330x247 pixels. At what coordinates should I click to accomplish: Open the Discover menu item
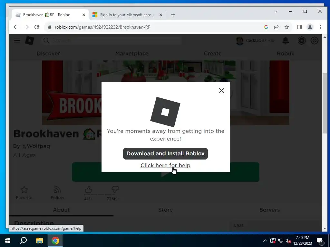(x=48, y=54)
